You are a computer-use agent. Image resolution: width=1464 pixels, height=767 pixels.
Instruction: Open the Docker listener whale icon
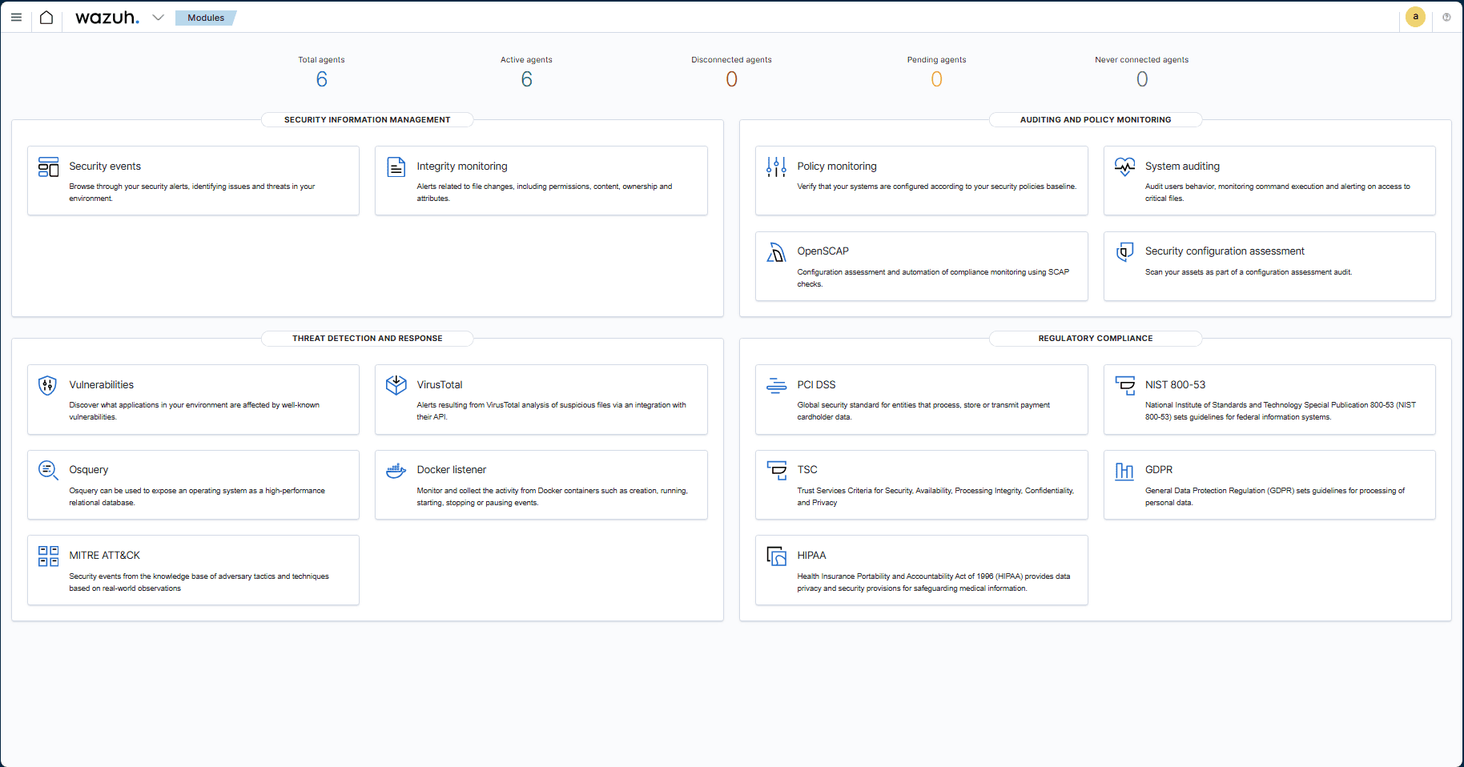click(396, 470)
